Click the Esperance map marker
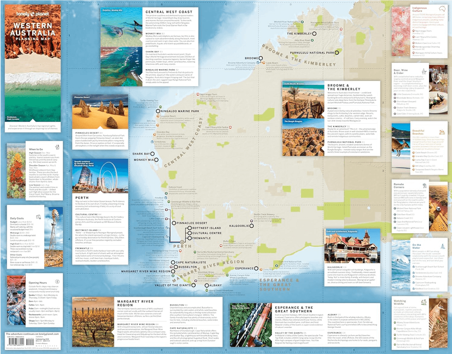The width and height of the screenshot is (452, 354). [x=257, y=268]
